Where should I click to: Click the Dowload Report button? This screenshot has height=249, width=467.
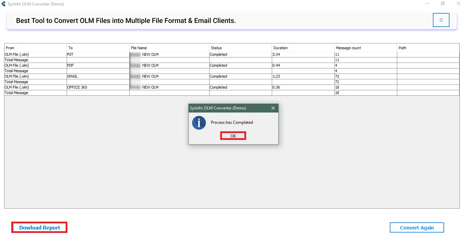[40, 228]
